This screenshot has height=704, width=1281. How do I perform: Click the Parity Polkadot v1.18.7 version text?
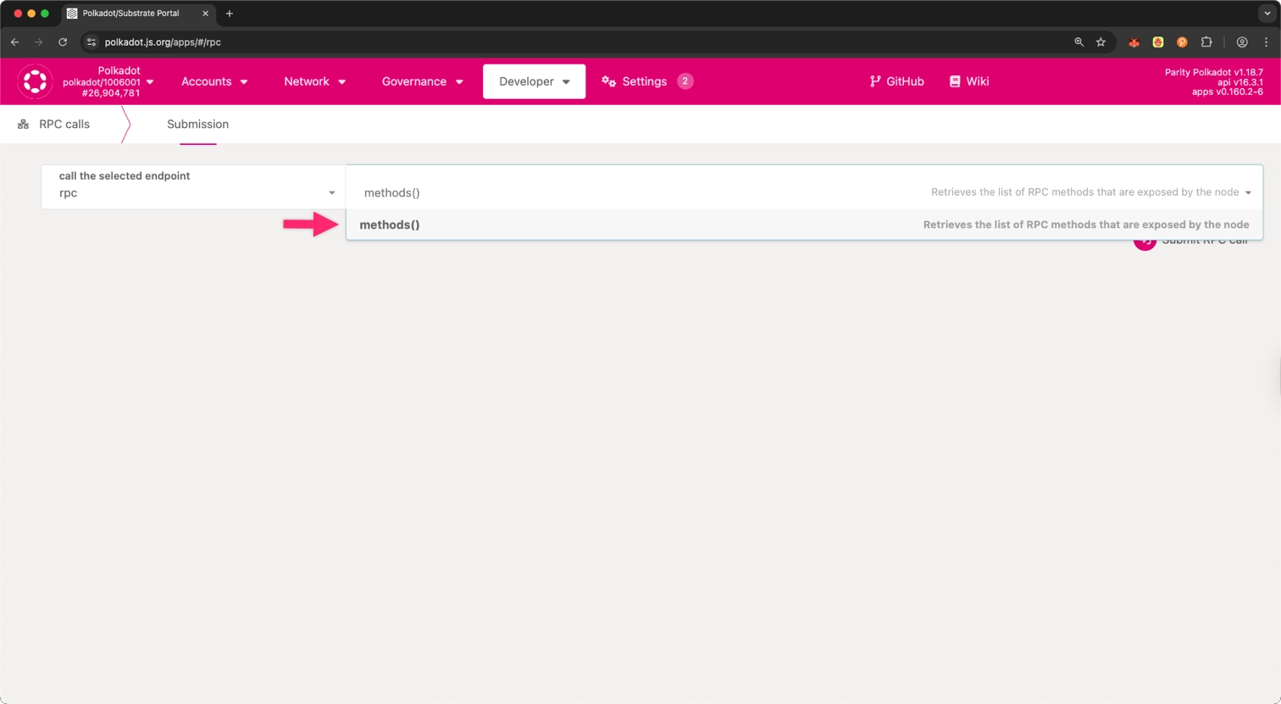(x=1214, y=72)
